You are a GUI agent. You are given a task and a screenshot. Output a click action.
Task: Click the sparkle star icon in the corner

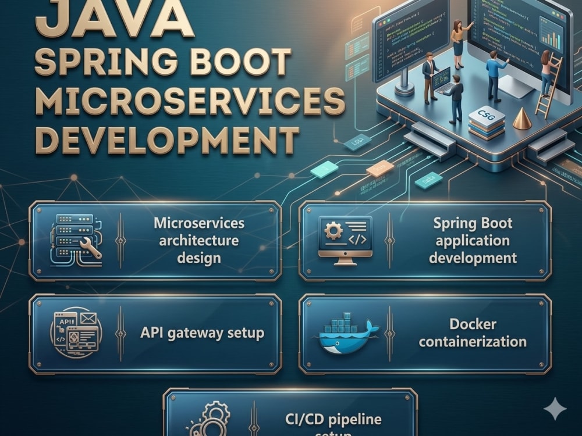tap(555, 409)
